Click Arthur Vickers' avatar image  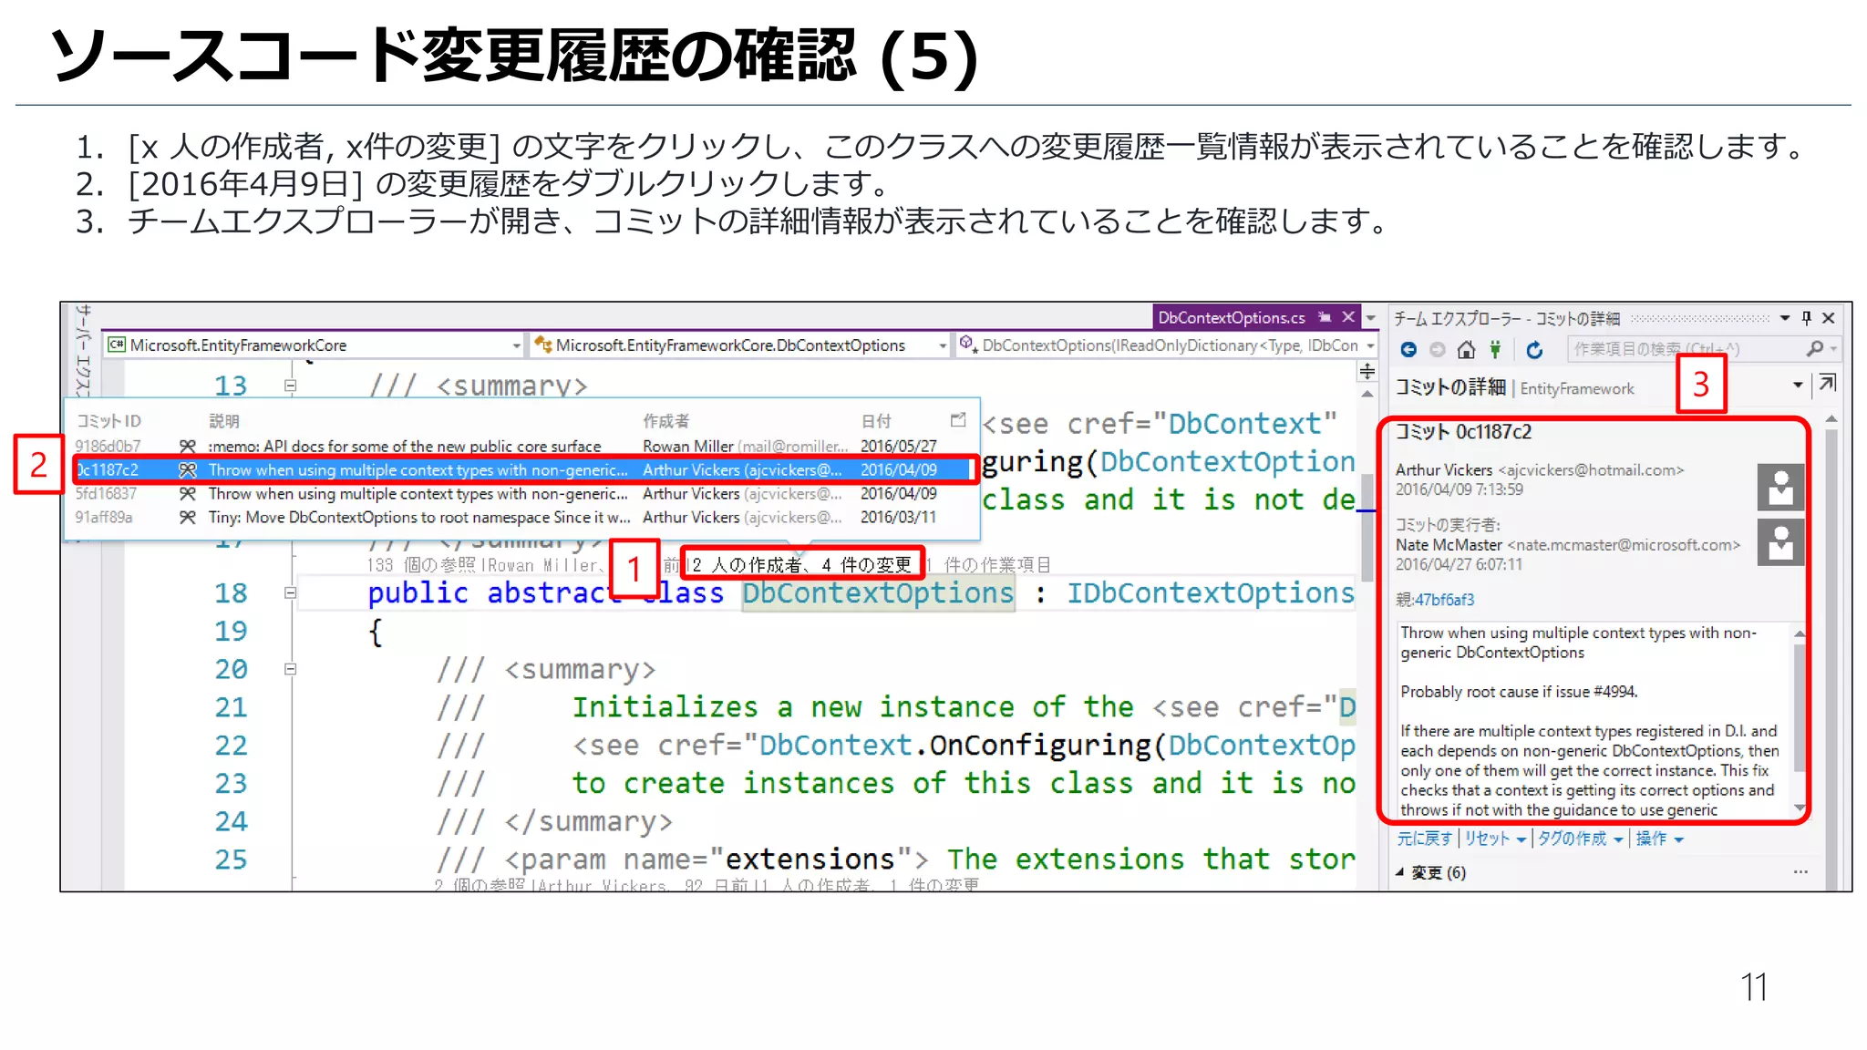(1780, 487)
